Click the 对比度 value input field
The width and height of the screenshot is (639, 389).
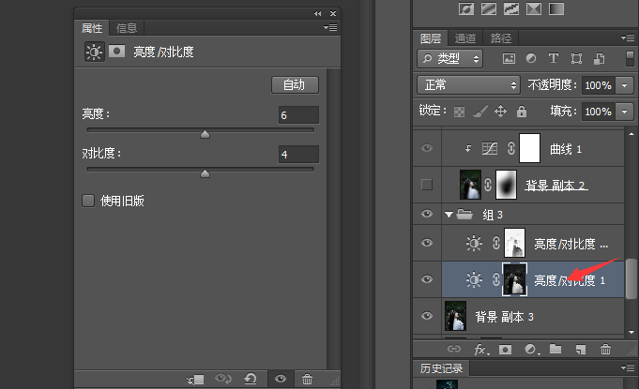point(298,155)
